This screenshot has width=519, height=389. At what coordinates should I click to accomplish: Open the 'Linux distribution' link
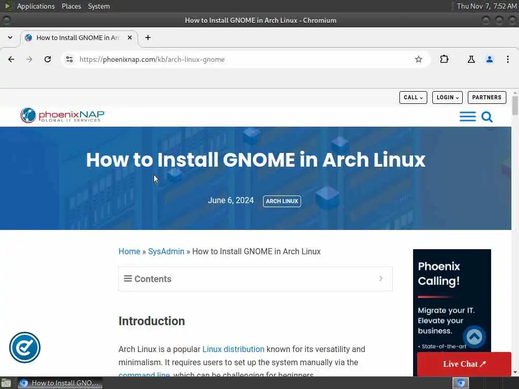click(233, 349)
